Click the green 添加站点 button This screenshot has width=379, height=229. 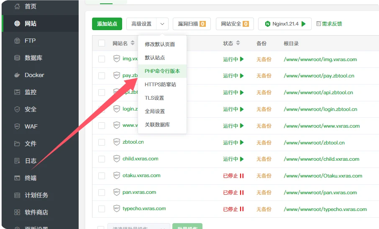pos(107,24)
